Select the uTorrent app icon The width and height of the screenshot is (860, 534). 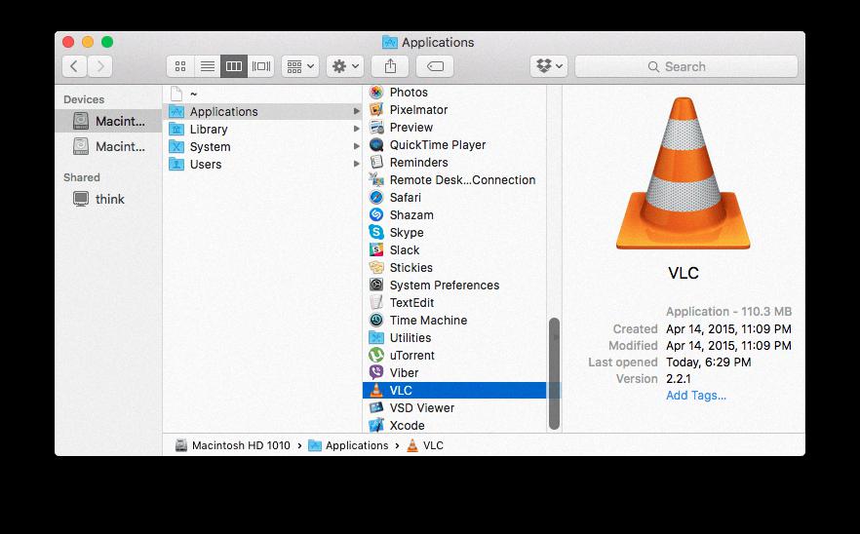376,356
